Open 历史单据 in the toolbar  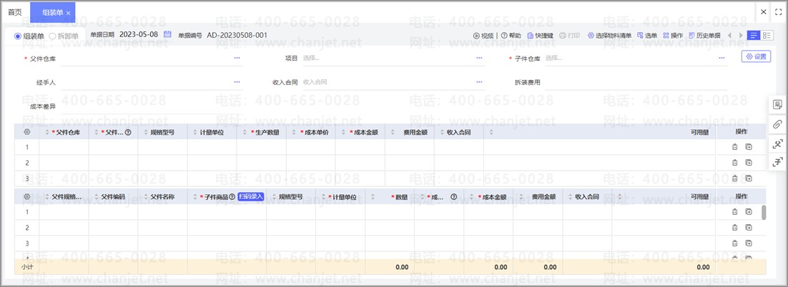704,36
